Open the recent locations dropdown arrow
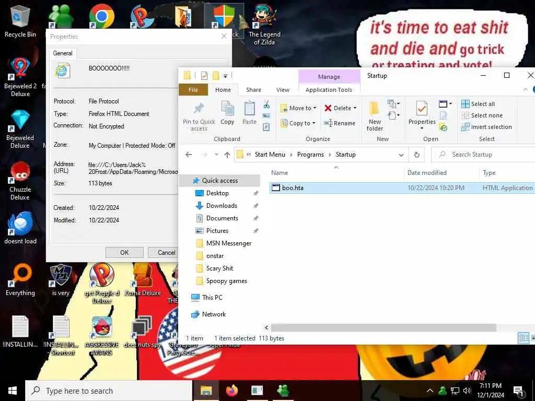Screen dimensions: 535x401 pos(216,155)
